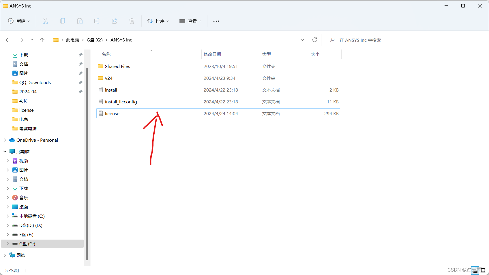Click the back navigation button
The height and width of the screenshot is (275, 489).
coord(8,40)
